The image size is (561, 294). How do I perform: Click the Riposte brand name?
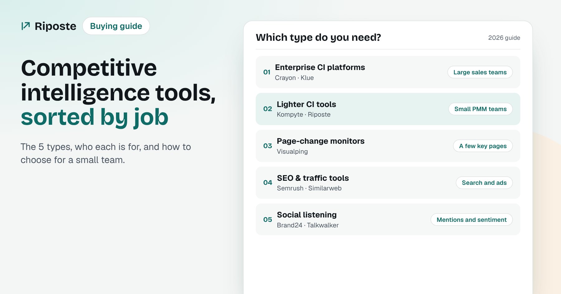[x=55, y=26]
